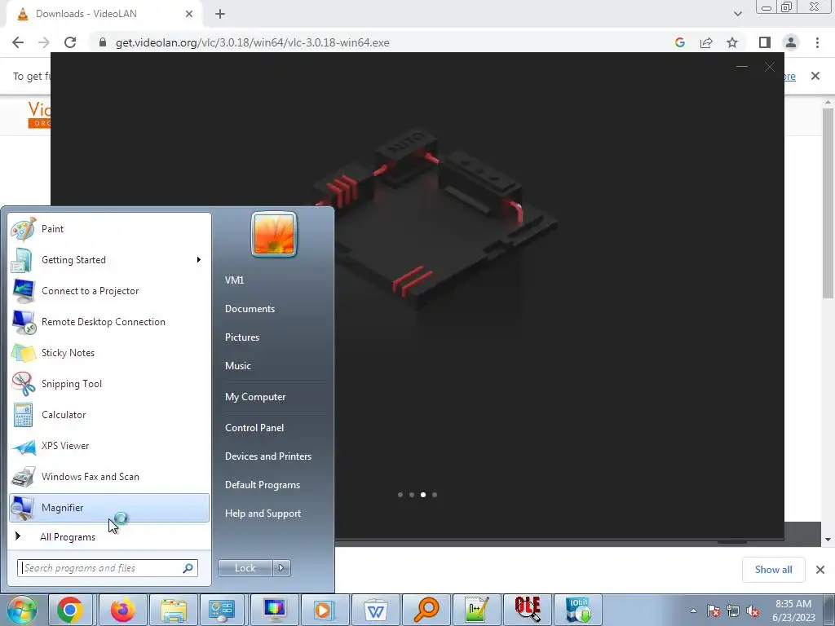
Task: Open Pictures from Start menu
Action: (x=242, y=337)
